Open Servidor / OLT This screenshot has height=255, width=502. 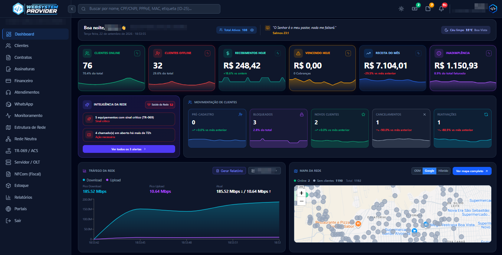point(36,162)
